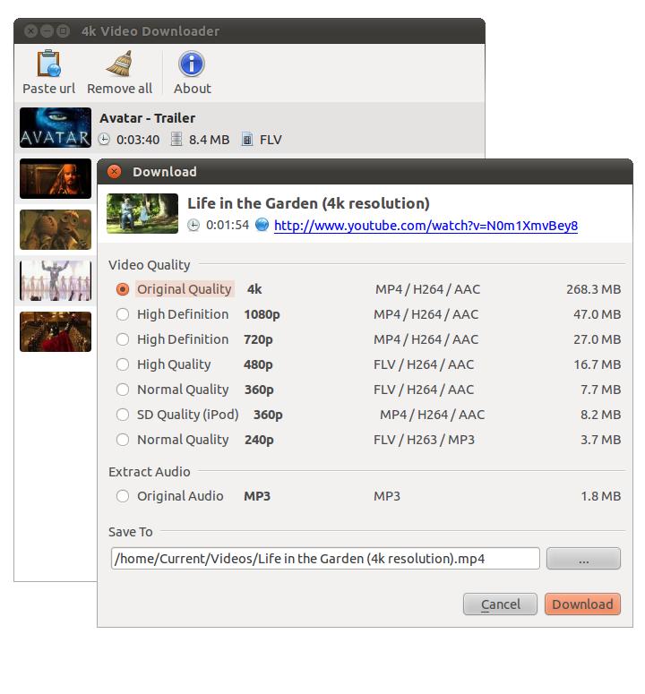Select Original Audio MP3 extract option
Viewport: 645px width, 694px height.
tap(123, 496)
